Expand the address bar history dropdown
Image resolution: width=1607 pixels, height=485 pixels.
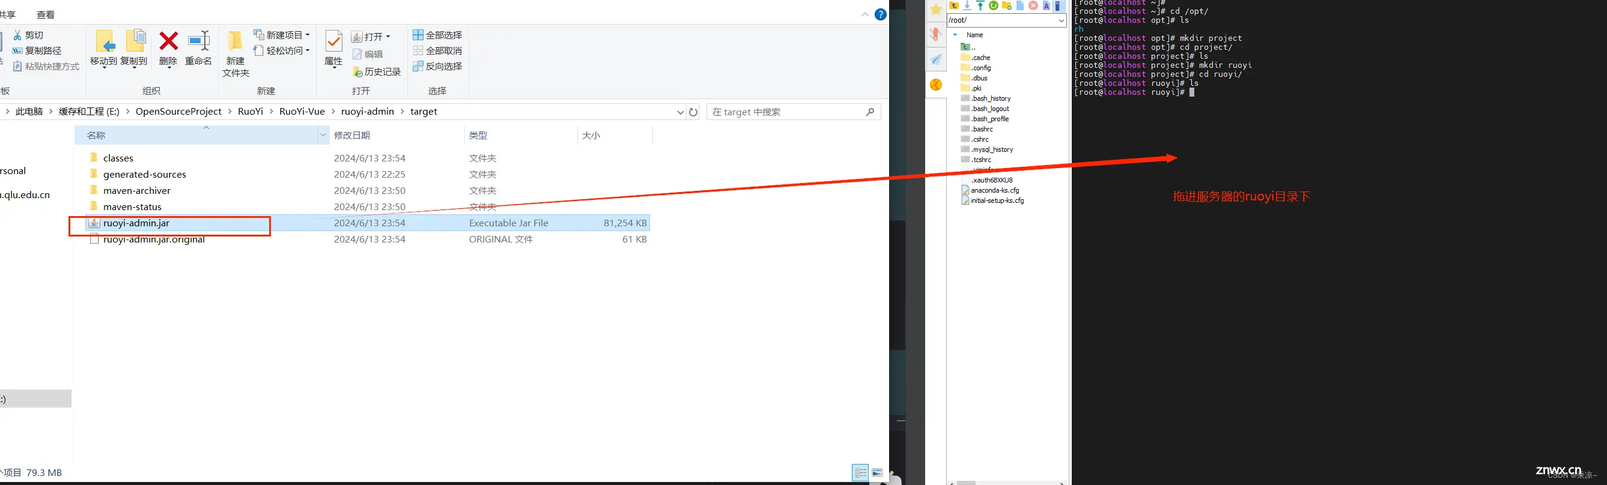(680, 112)
